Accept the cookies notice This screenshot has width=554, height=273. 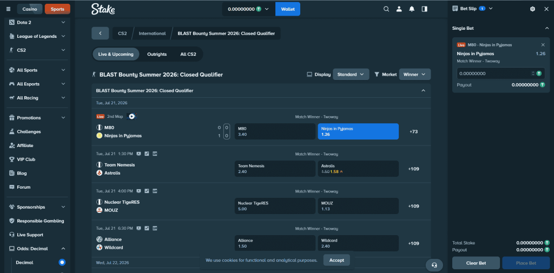tap(337, 260)
